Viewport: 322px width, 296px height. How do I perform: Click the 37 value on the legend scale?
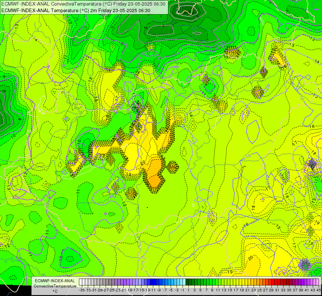(x=295, y=290)
